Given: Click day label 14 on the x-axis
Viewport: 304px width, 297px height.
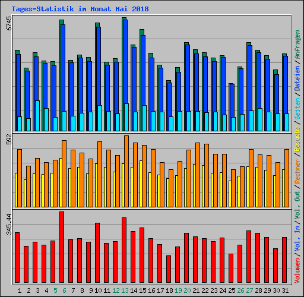Looking at the screenshot, I should 134,290.
